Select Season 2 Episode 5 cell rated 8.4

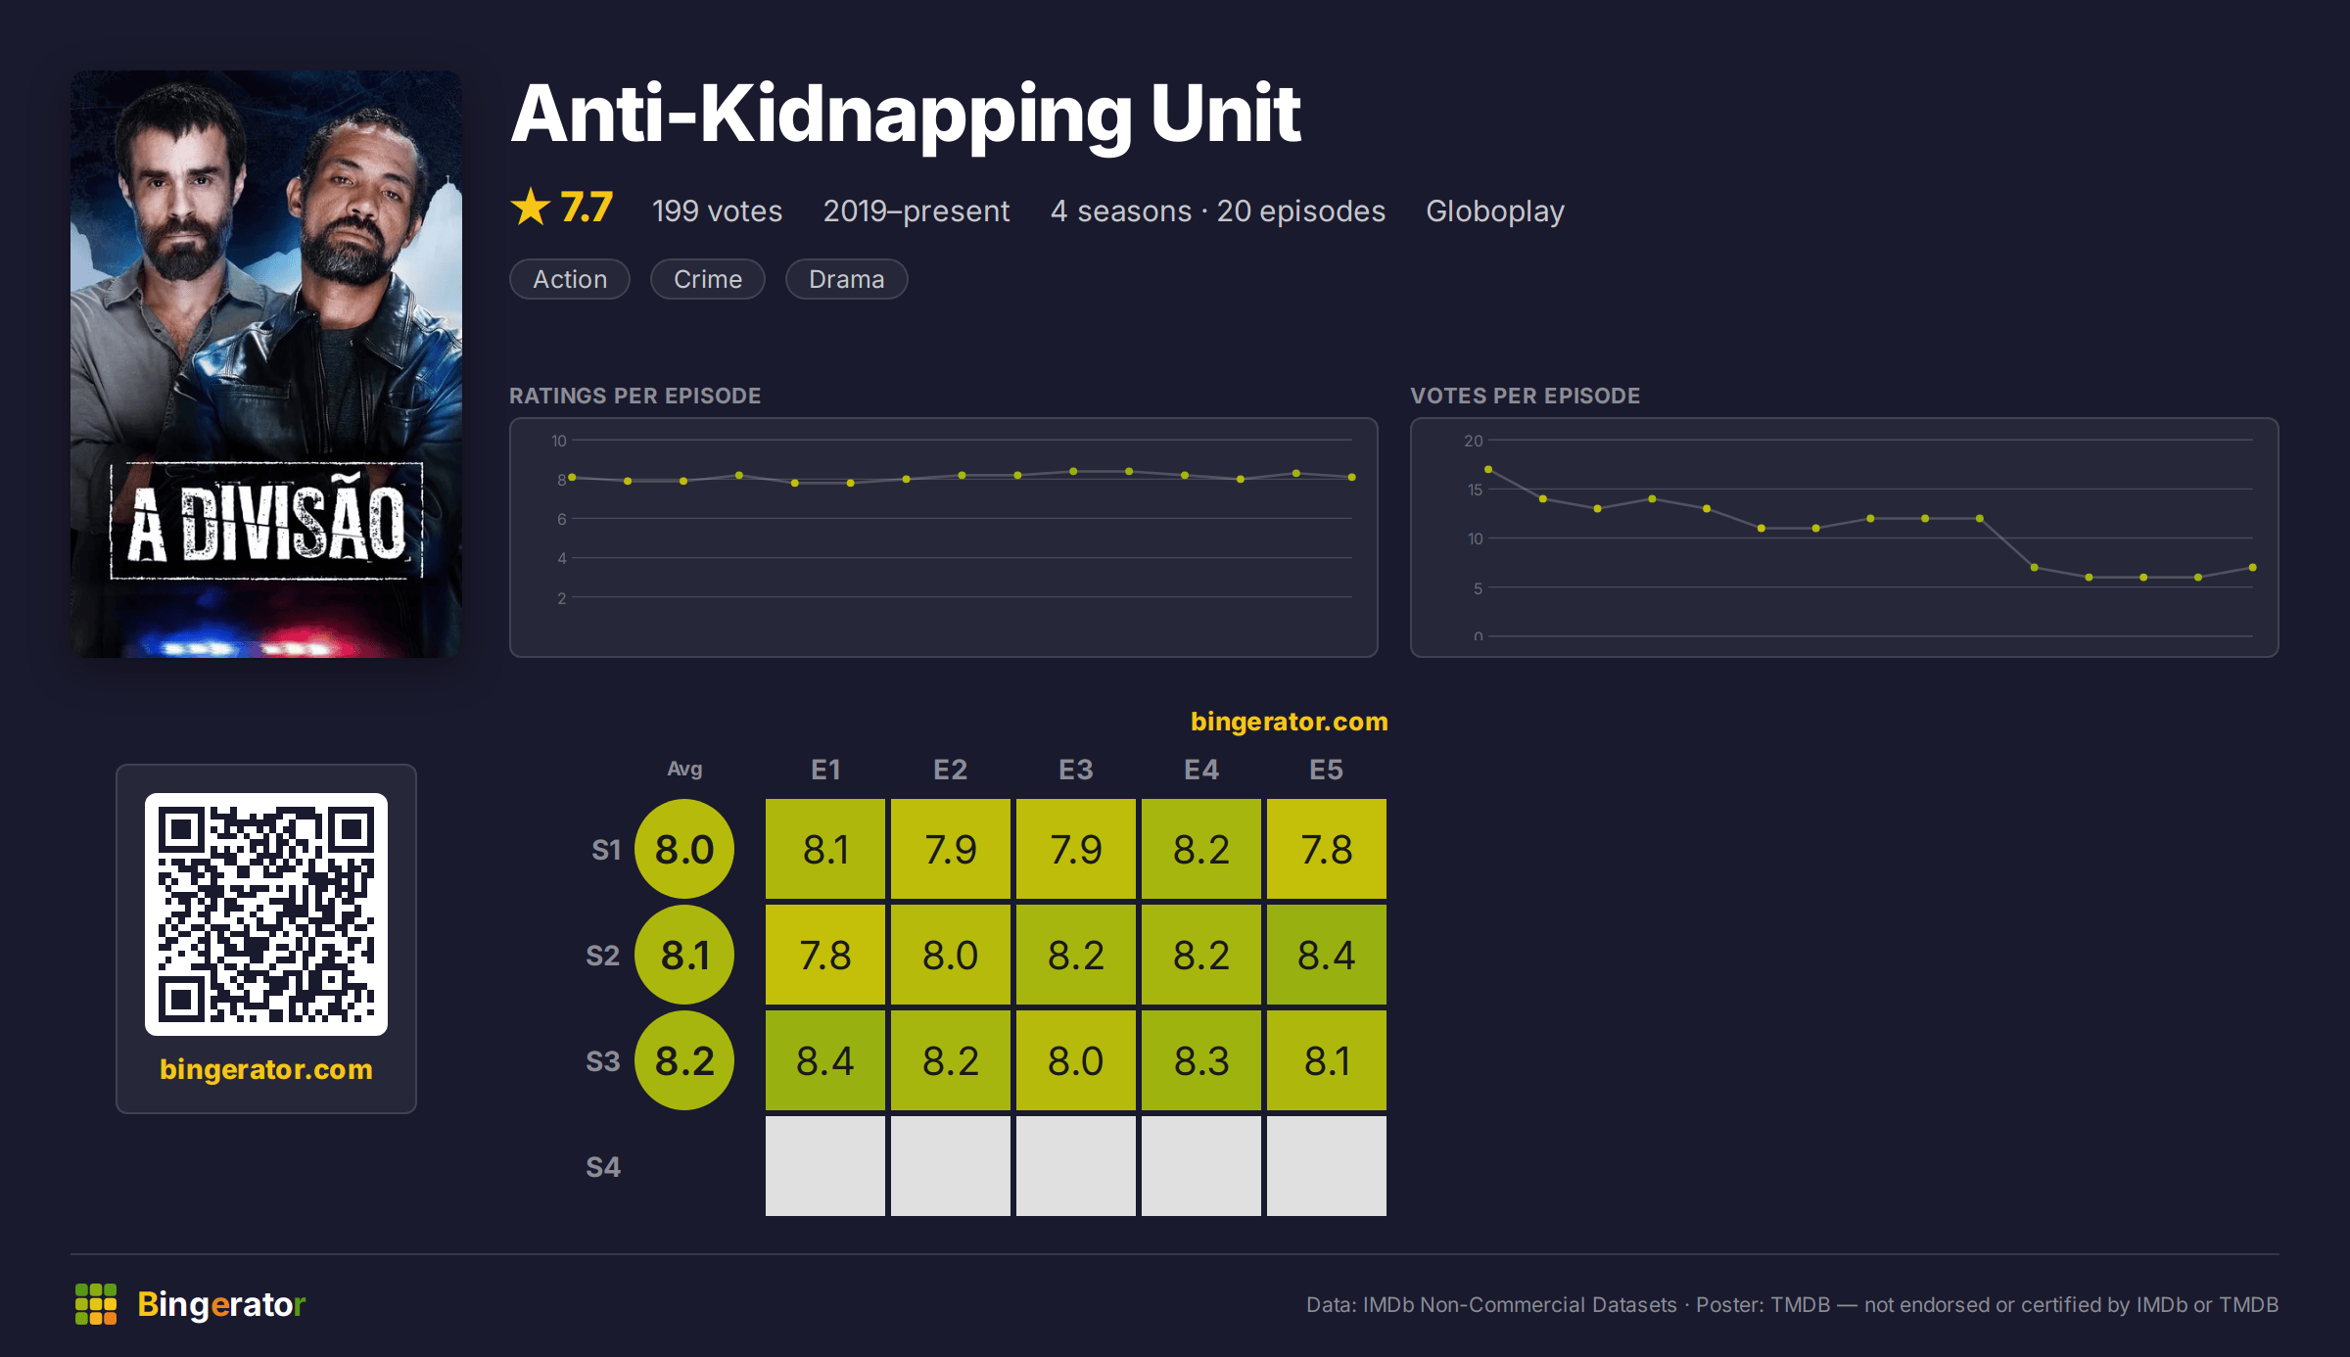click(x=1327, y=955)
